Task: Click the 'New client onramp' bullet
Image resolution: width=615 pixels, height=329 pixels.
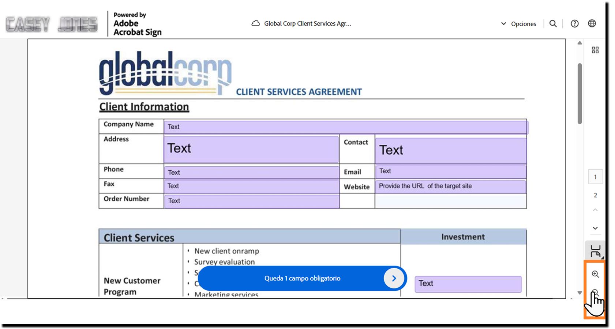Action: [226, 251]
